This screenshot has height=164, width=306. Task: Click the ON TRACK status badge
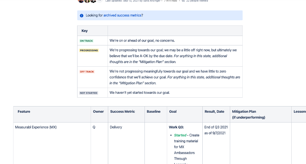pyautogui.click(x=86, y=41)
